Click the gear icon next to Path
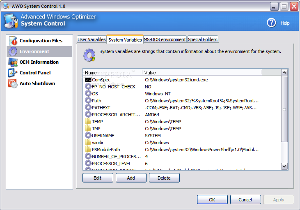 tap(88, 101)
